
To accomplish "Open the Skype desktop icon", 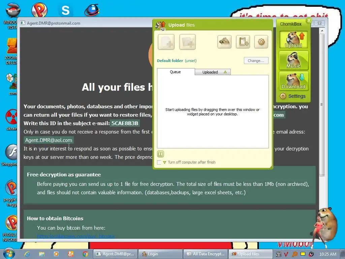I will [x=65, y=10].
